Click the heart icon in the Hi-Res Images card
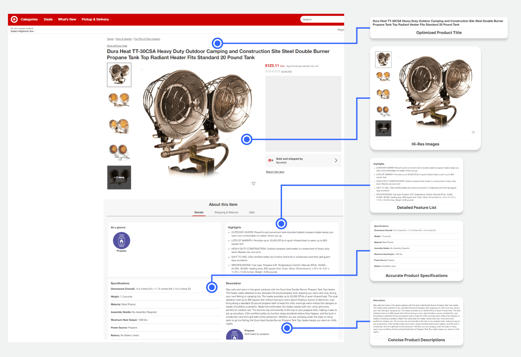521x357 pixels. [473, 132]
